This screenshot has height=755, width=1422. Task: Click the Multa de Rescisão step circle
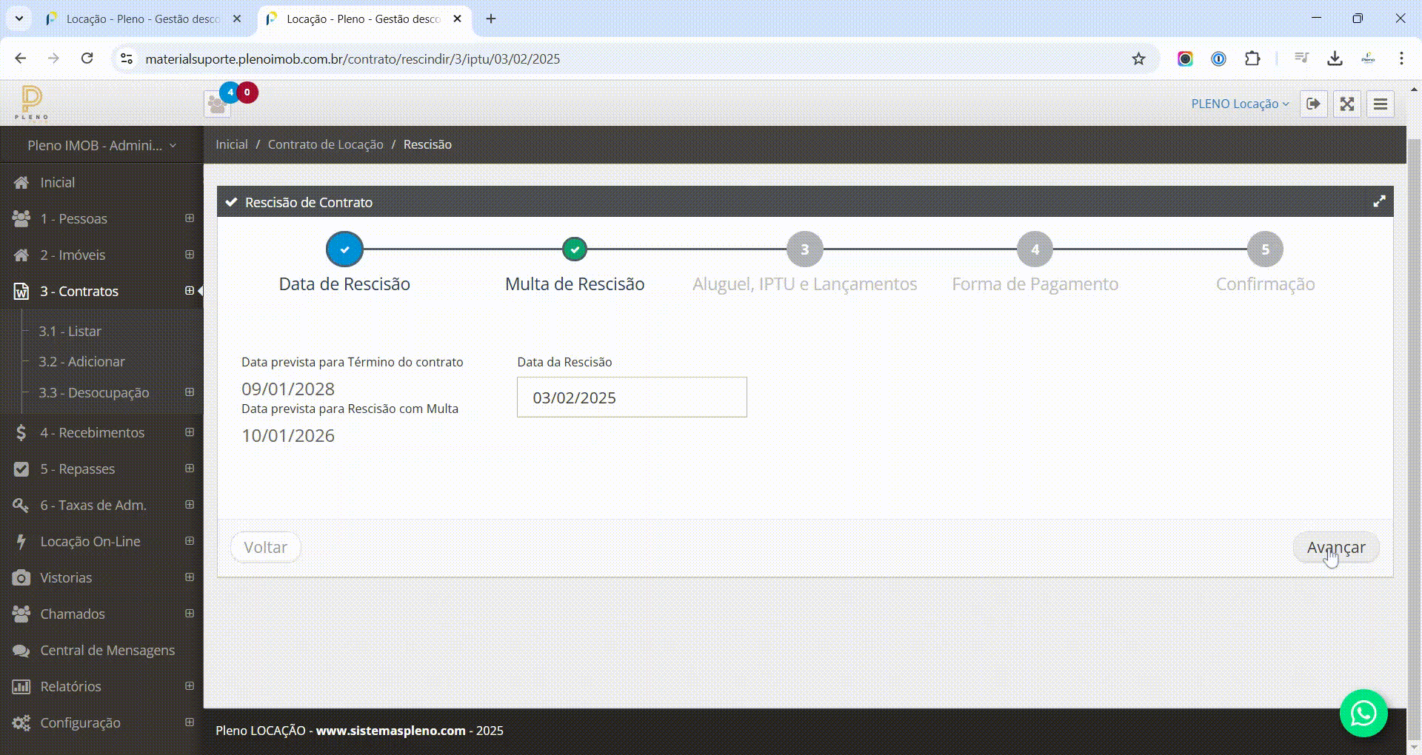tap(575, 249)
